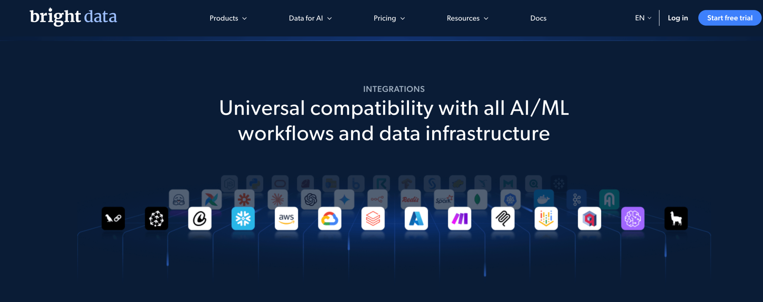Click the TensorFlow icon
Image resolution: width=763 pixels, height=302 pixels.
pos(407,184)
